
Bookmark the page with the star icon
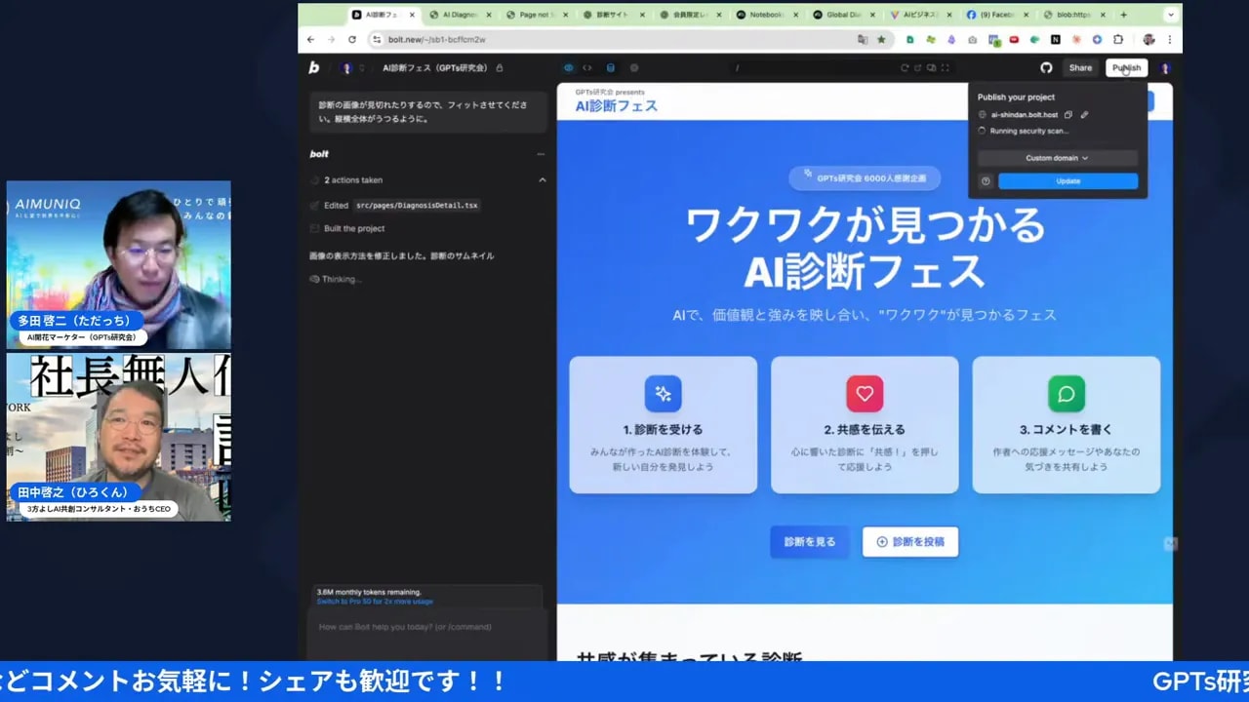pos(881,40)
